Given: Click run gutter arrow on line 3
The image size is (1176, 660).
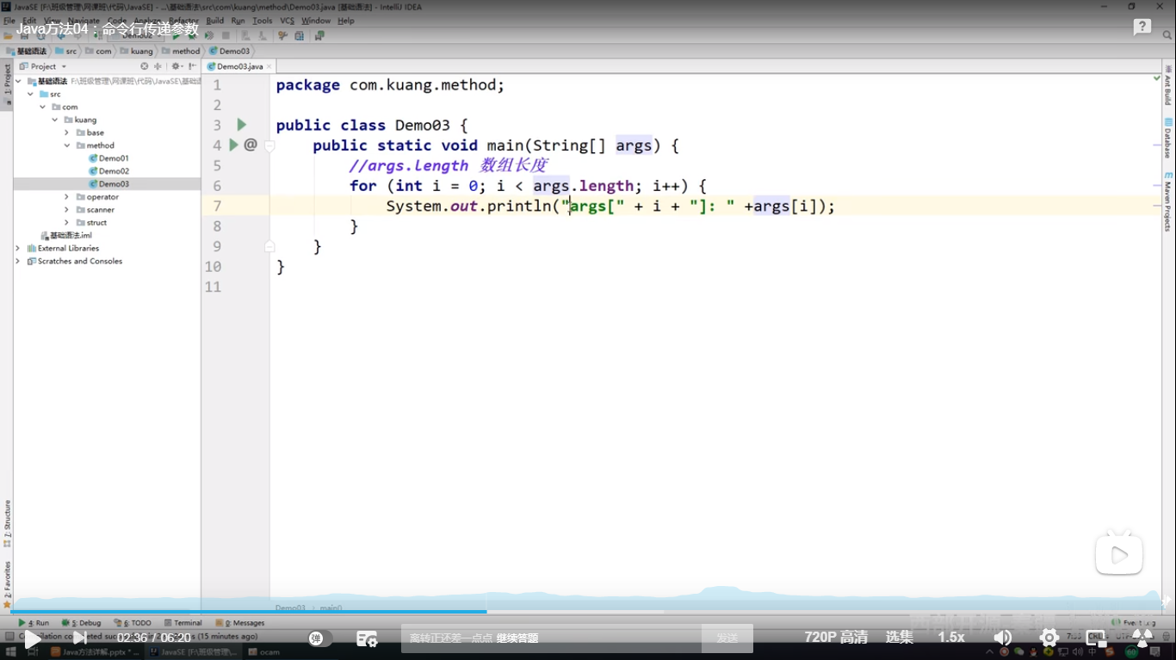Looking at the screenshot, I should tap(241, 125).
